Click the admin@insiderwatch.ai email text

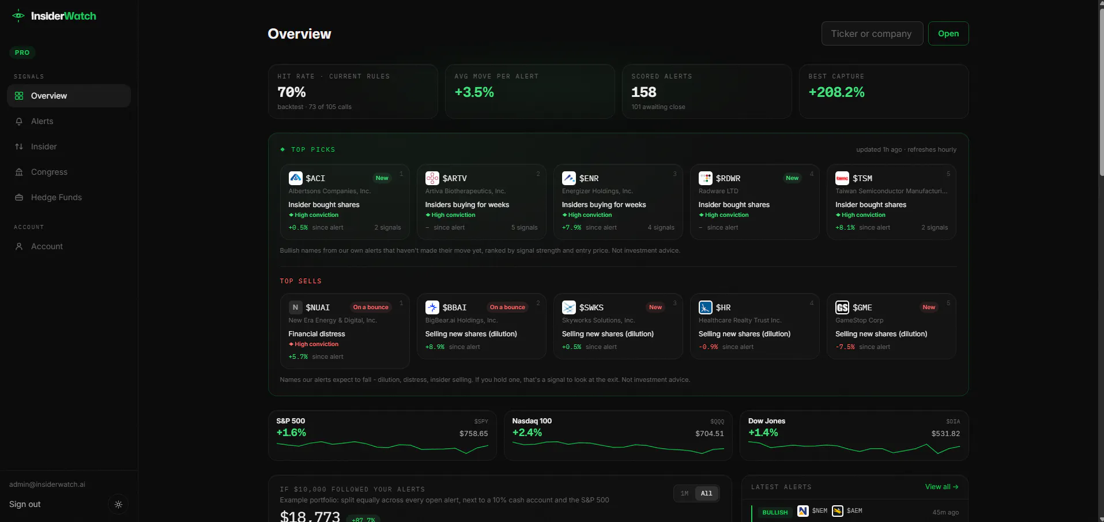pos(47,485)
